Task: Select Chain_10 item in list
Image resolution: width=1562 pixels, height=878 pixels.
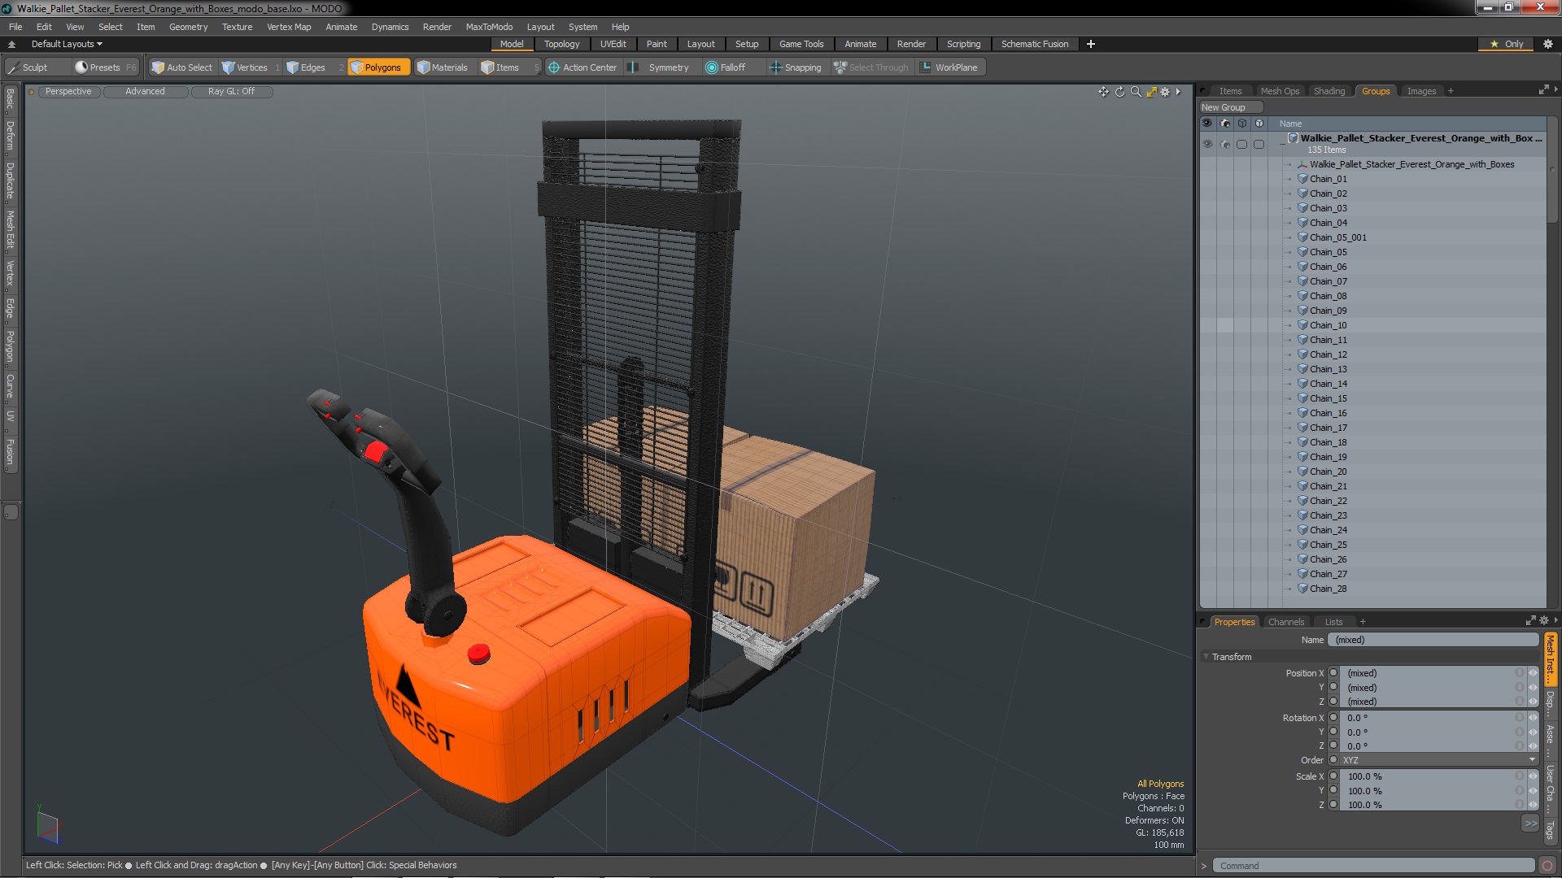Action: [x=1328, y=325]
